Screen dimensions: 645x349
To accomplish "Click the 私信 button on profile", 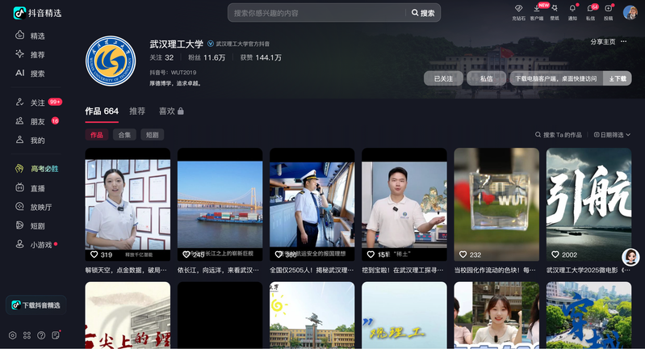I will tap(486, 78).
